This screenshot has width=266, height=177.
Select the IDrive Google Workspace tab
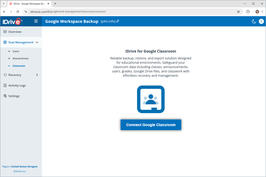click(29, 4)
